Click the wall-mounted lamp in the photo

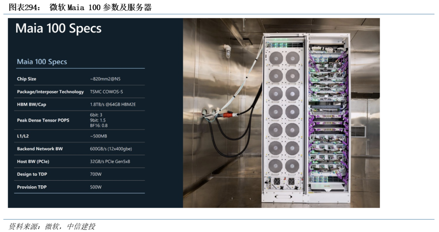228,52
